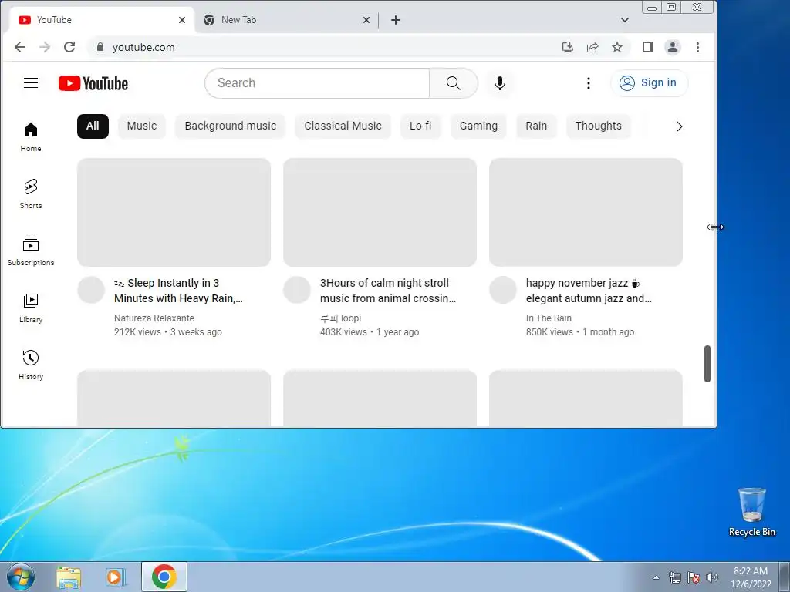
Task: Select the Music filter chip
Action: [x=142, y=126]
